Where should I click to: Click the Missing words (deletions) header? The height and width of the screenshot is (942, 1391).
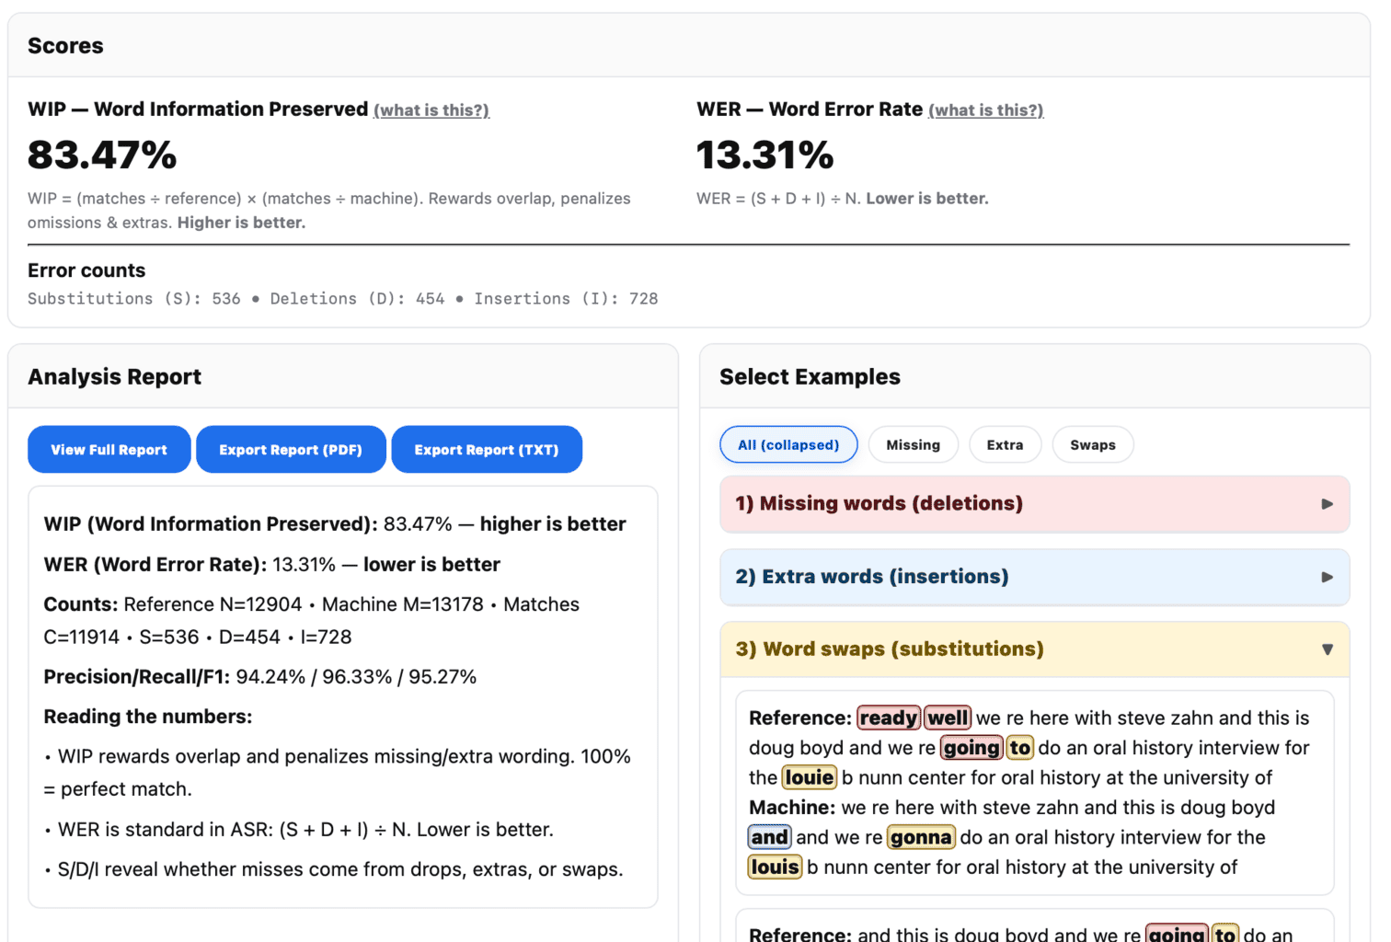[x=879, y=504]
